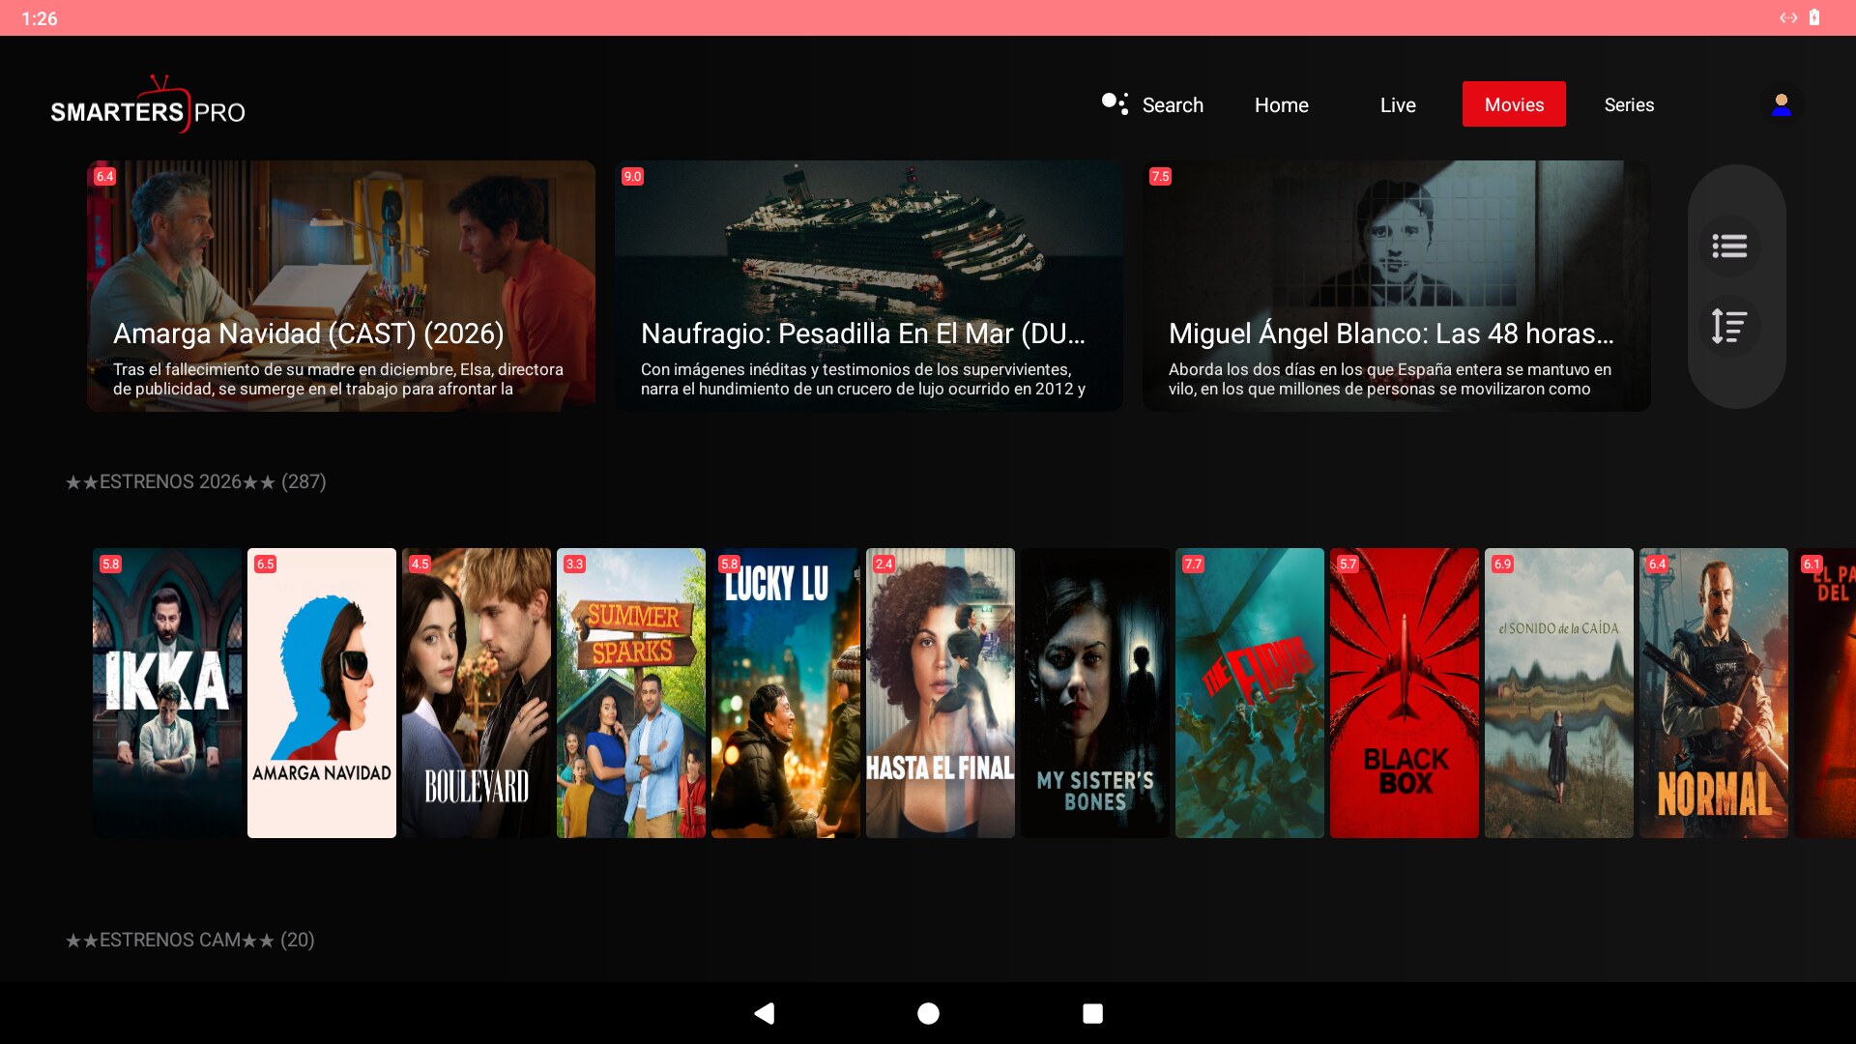Open the teal 7.7-rated movie poster

[1250, 693]
